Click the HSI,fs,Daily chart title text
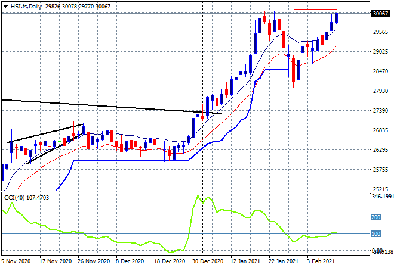394x268 pixels. (26, 7)
